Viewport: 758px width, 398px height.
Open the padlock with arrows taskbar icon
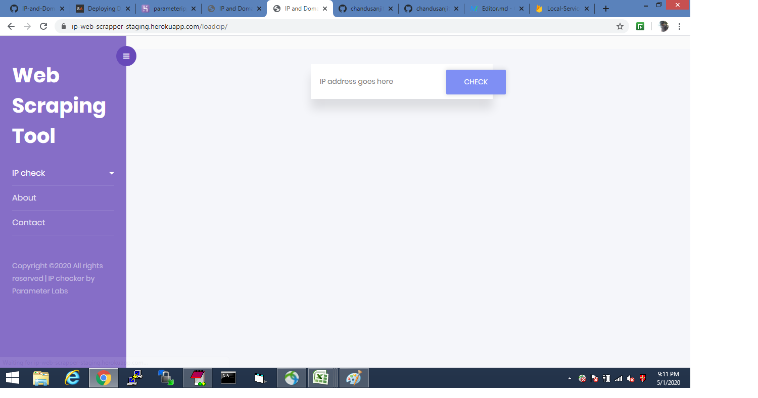(x=166, y=378)
